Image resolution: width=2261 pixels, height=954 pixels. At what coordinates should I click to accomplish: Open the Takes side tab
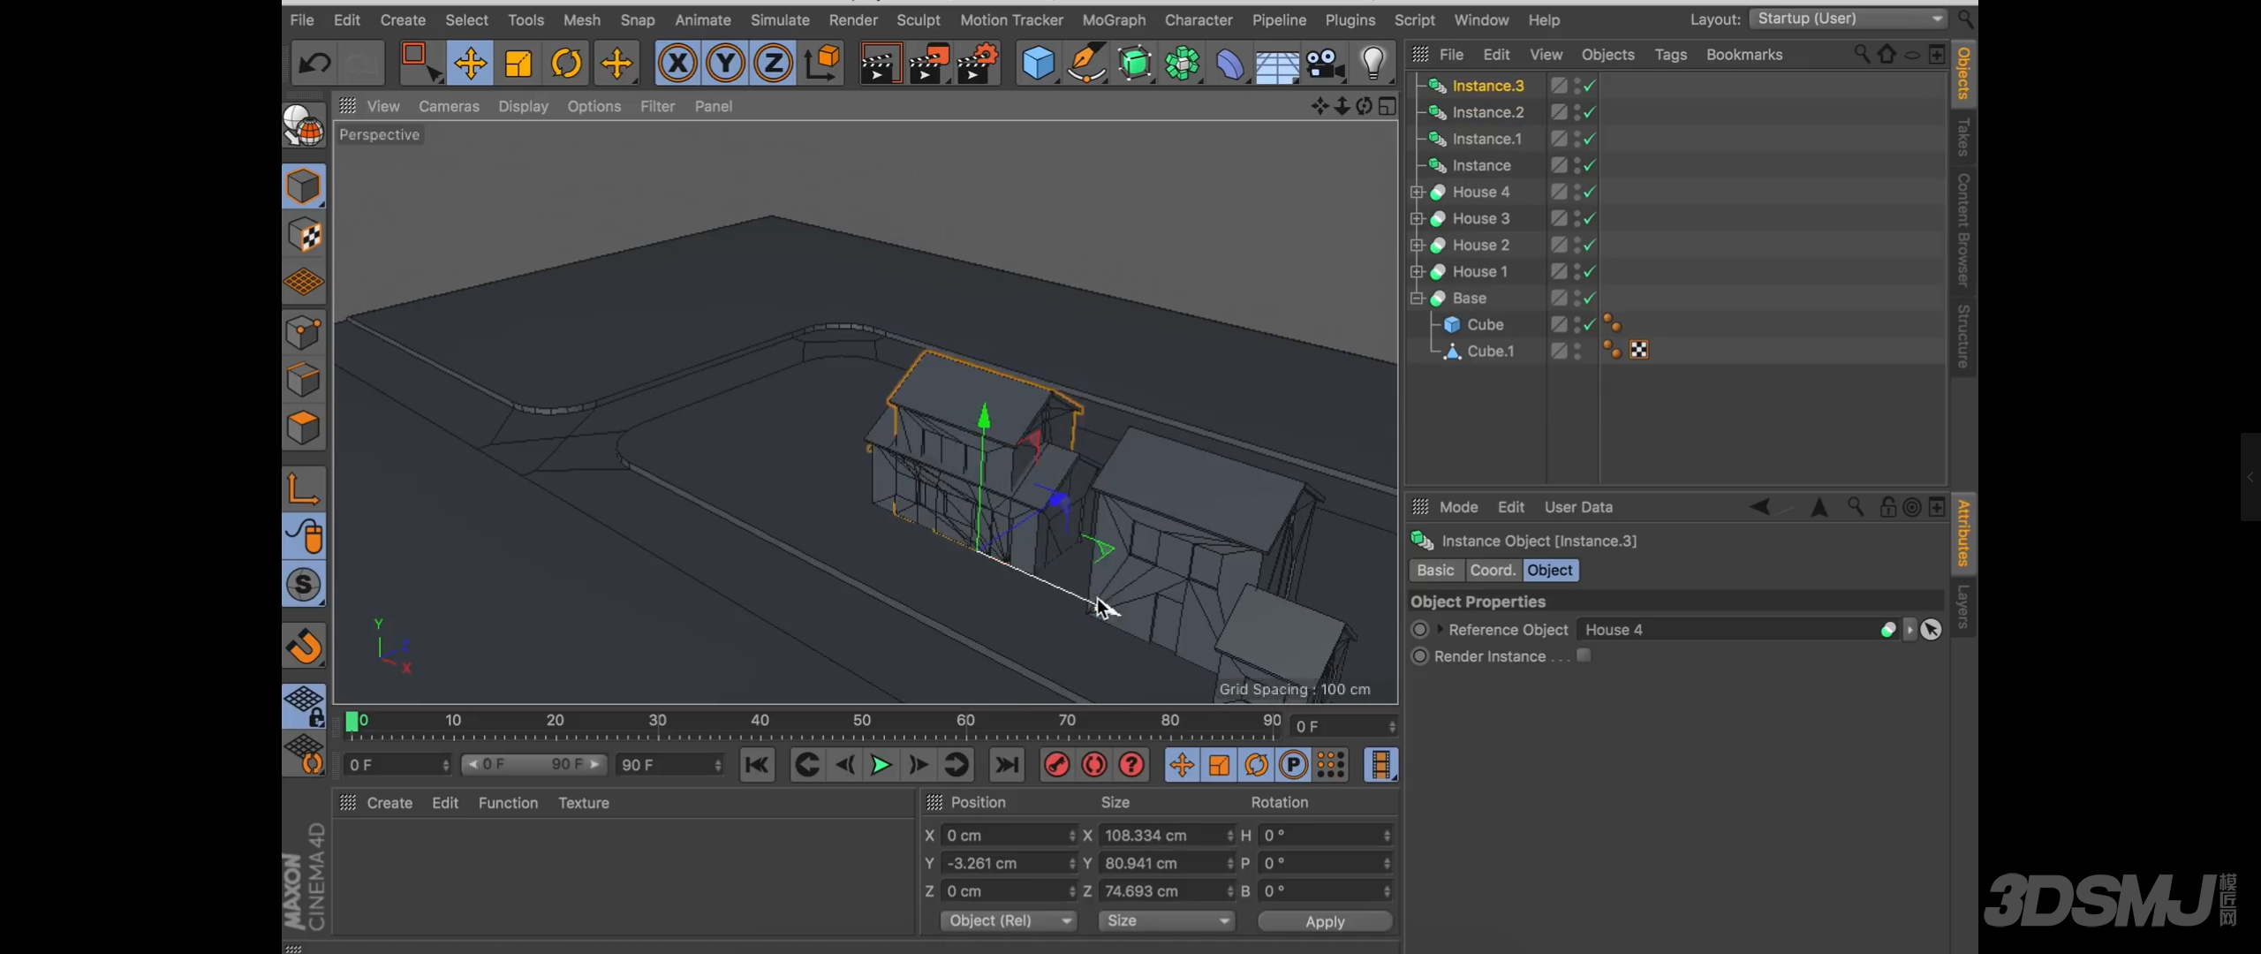pyautogui.click(x=1963, y=138)
